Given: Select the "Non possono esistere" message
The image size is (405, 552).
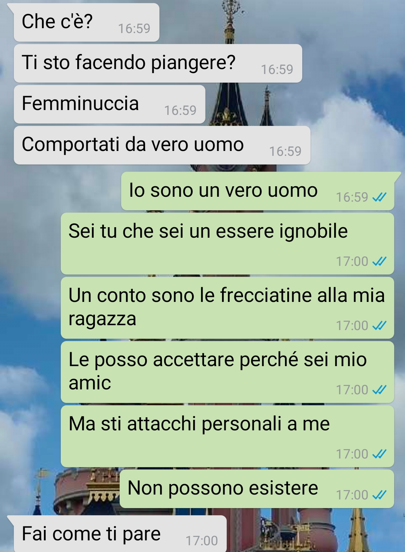Looking at the screenshot, I should (x=257, y=489).
